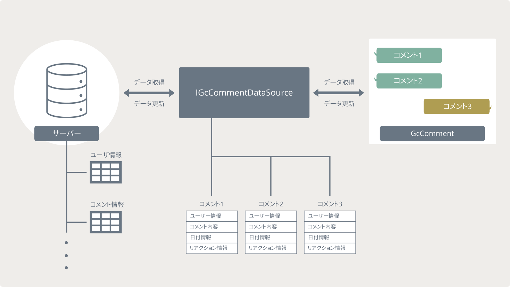
Task: Select the GcComment component block
Action: (x=432, y=133)
